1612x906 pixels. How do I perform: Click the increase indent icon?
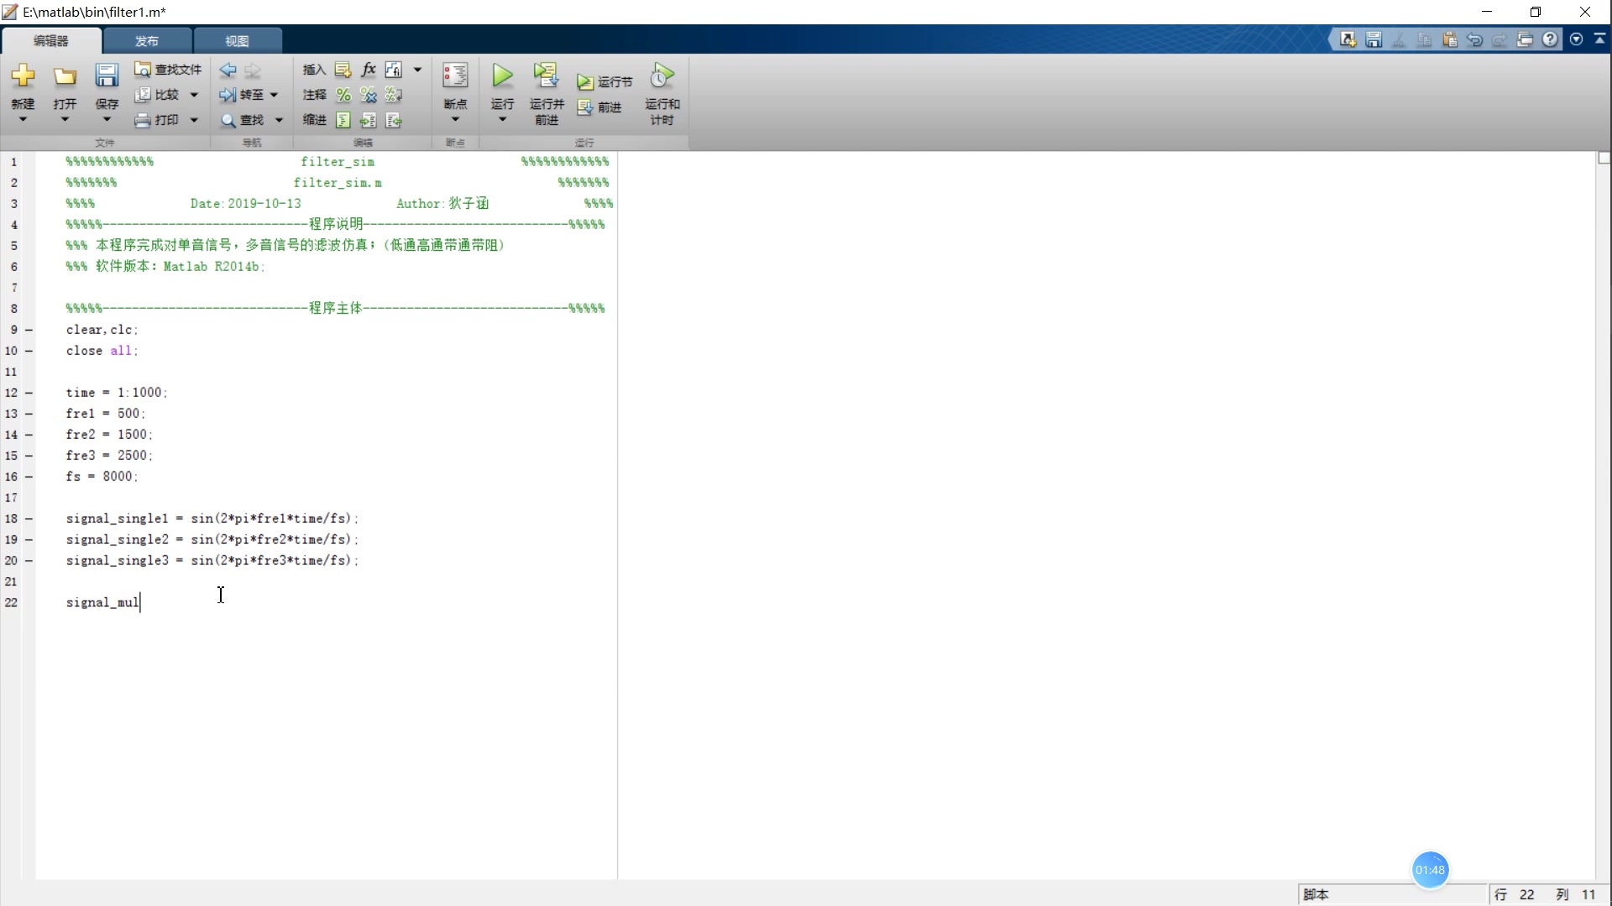(368, 120)
